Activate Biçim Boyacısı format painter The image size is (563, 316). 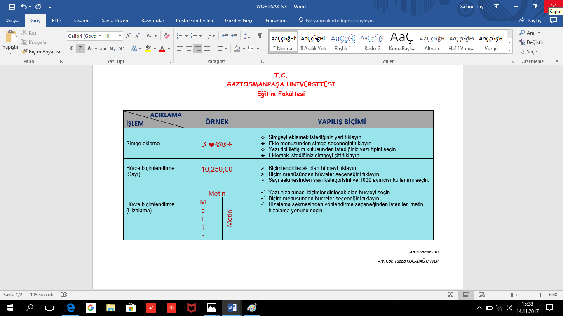(x=41, y=52)
